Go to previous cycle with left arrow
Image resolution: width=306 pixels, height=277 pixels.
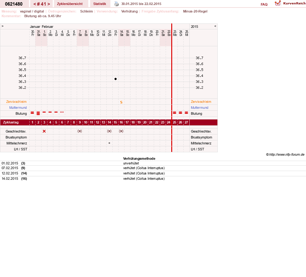[x=35, y=4]
